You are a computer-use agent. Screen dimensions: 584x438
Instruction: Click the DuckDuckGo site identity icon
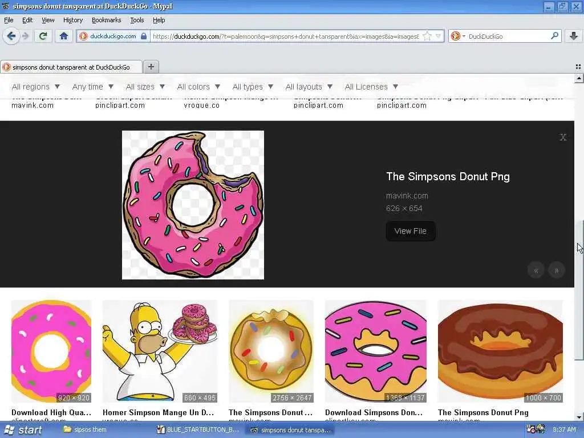(x=83, y=36)
